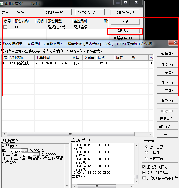Click trade table scroll right arrow

pyautogui.click(x=150, y=134)
